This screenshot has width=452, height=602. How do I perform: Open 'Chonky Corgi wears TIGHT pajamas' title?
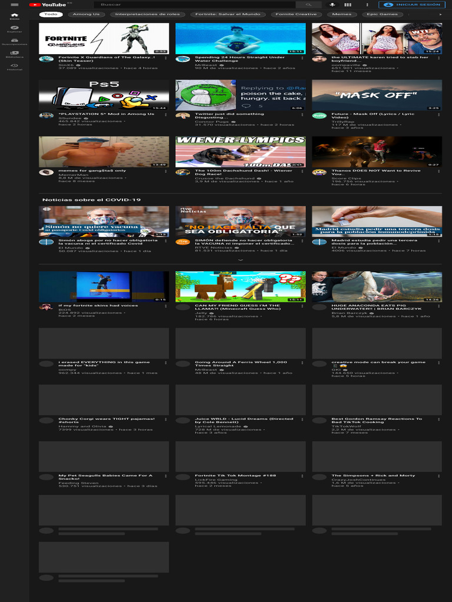tap(107, 420)
